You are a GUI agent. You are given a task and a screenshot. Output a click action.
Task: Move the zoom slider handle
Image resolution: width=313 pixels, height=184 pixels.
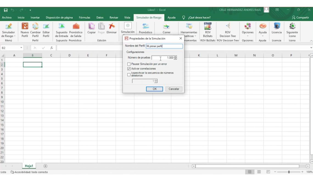pos(289,172)
